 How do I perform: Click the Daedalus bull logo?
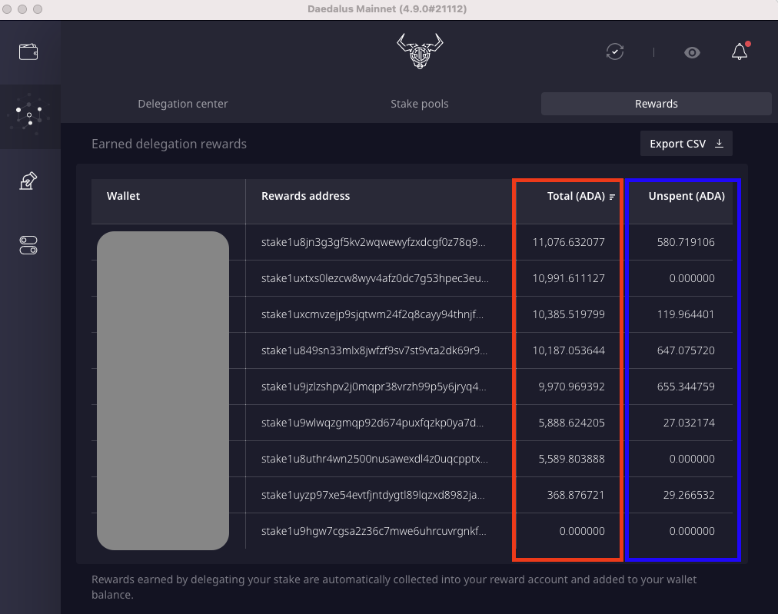pos(419,51)
